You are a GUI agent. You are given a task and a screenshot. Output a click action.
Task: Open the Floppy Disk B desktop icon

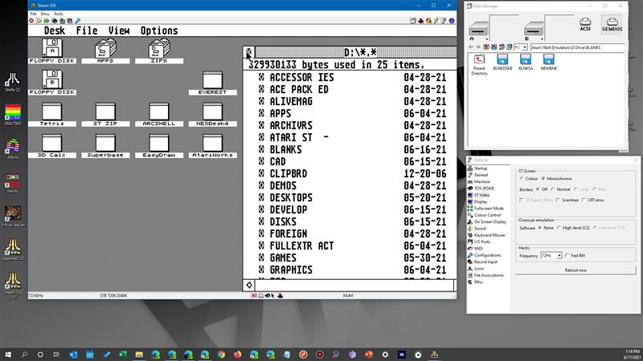click(x=52, y=83)
